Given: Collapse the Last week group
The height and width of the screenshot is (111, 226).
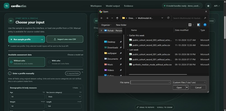Looking at the screenshot, I should [x=128, y=50].
